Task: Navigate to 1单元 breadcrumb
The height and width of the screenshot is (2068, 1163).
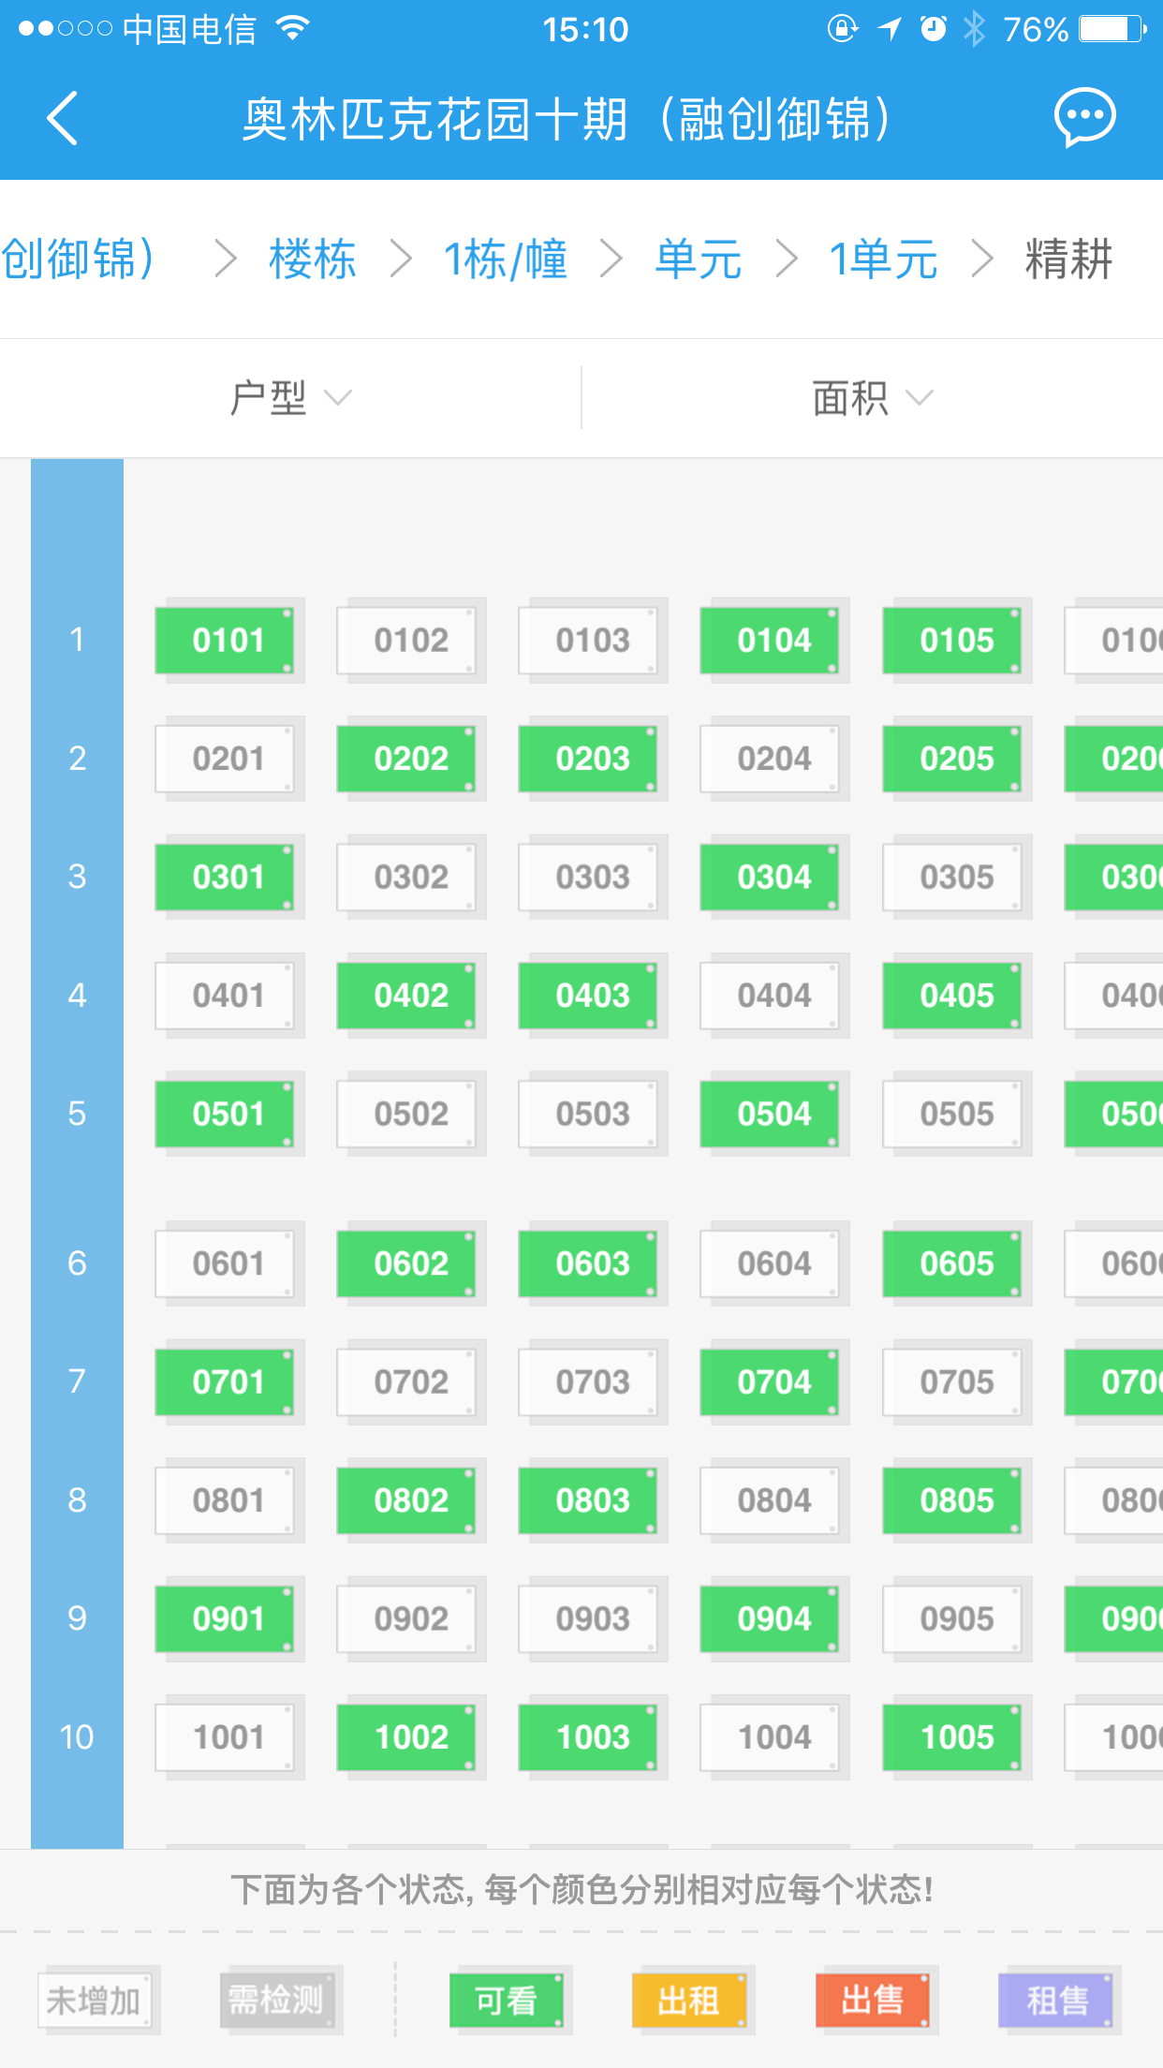Action: point(883,259)
